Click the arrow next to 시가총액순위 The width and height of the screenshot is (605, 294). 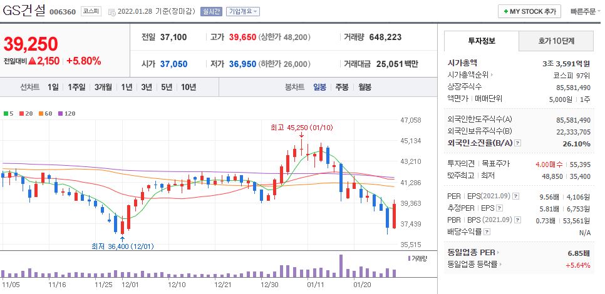(492, 75)
